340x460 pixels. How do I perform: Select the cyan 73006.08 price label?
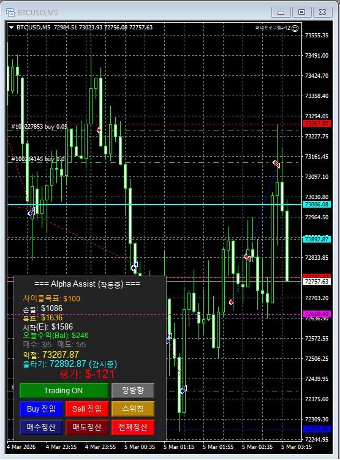click(x=317, y=205)
